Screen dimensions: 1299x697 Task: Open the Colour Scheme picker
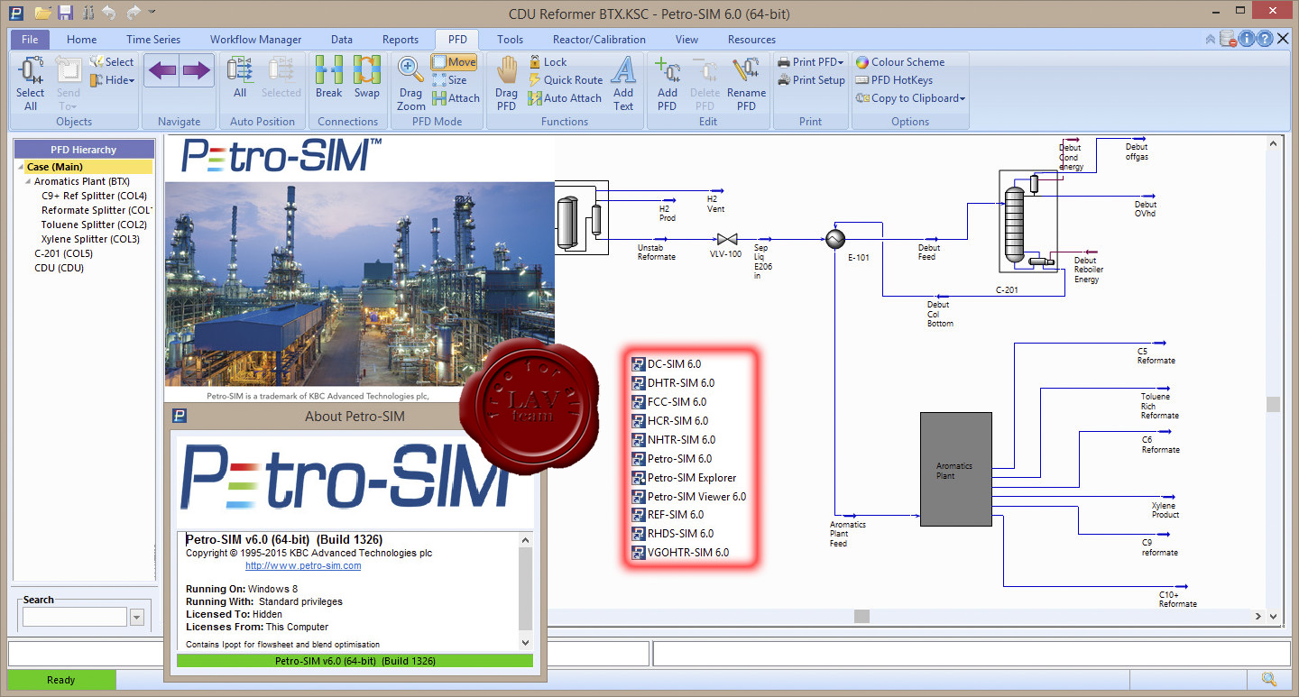coord(899,62)
